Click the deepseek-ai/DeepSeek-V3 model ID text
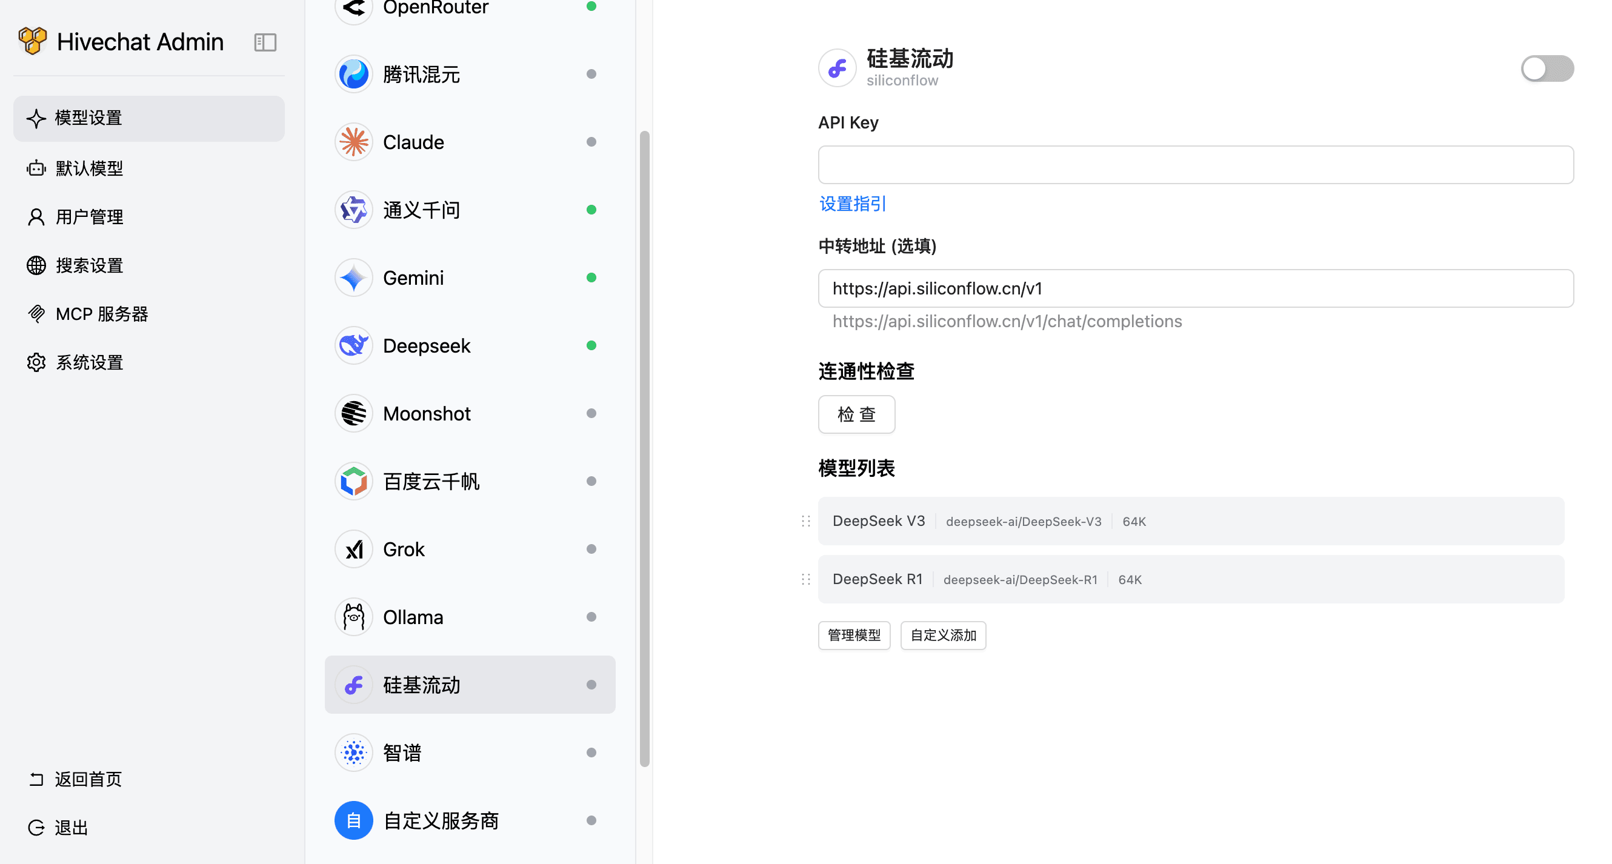This screenshot has height=864, width=1612. (1024, 522)
